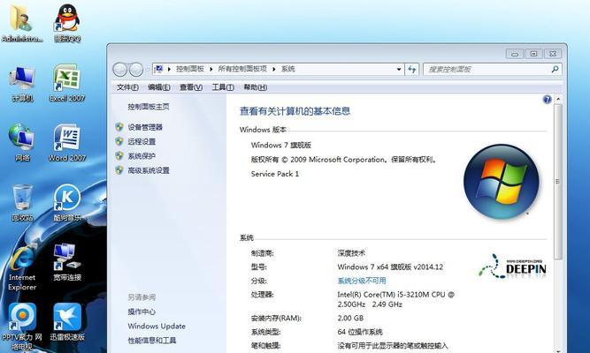Click the 系统 breadcrumb segment
Image resolution: width=590 pixels, height=353 pixels.
click(288, 69)
